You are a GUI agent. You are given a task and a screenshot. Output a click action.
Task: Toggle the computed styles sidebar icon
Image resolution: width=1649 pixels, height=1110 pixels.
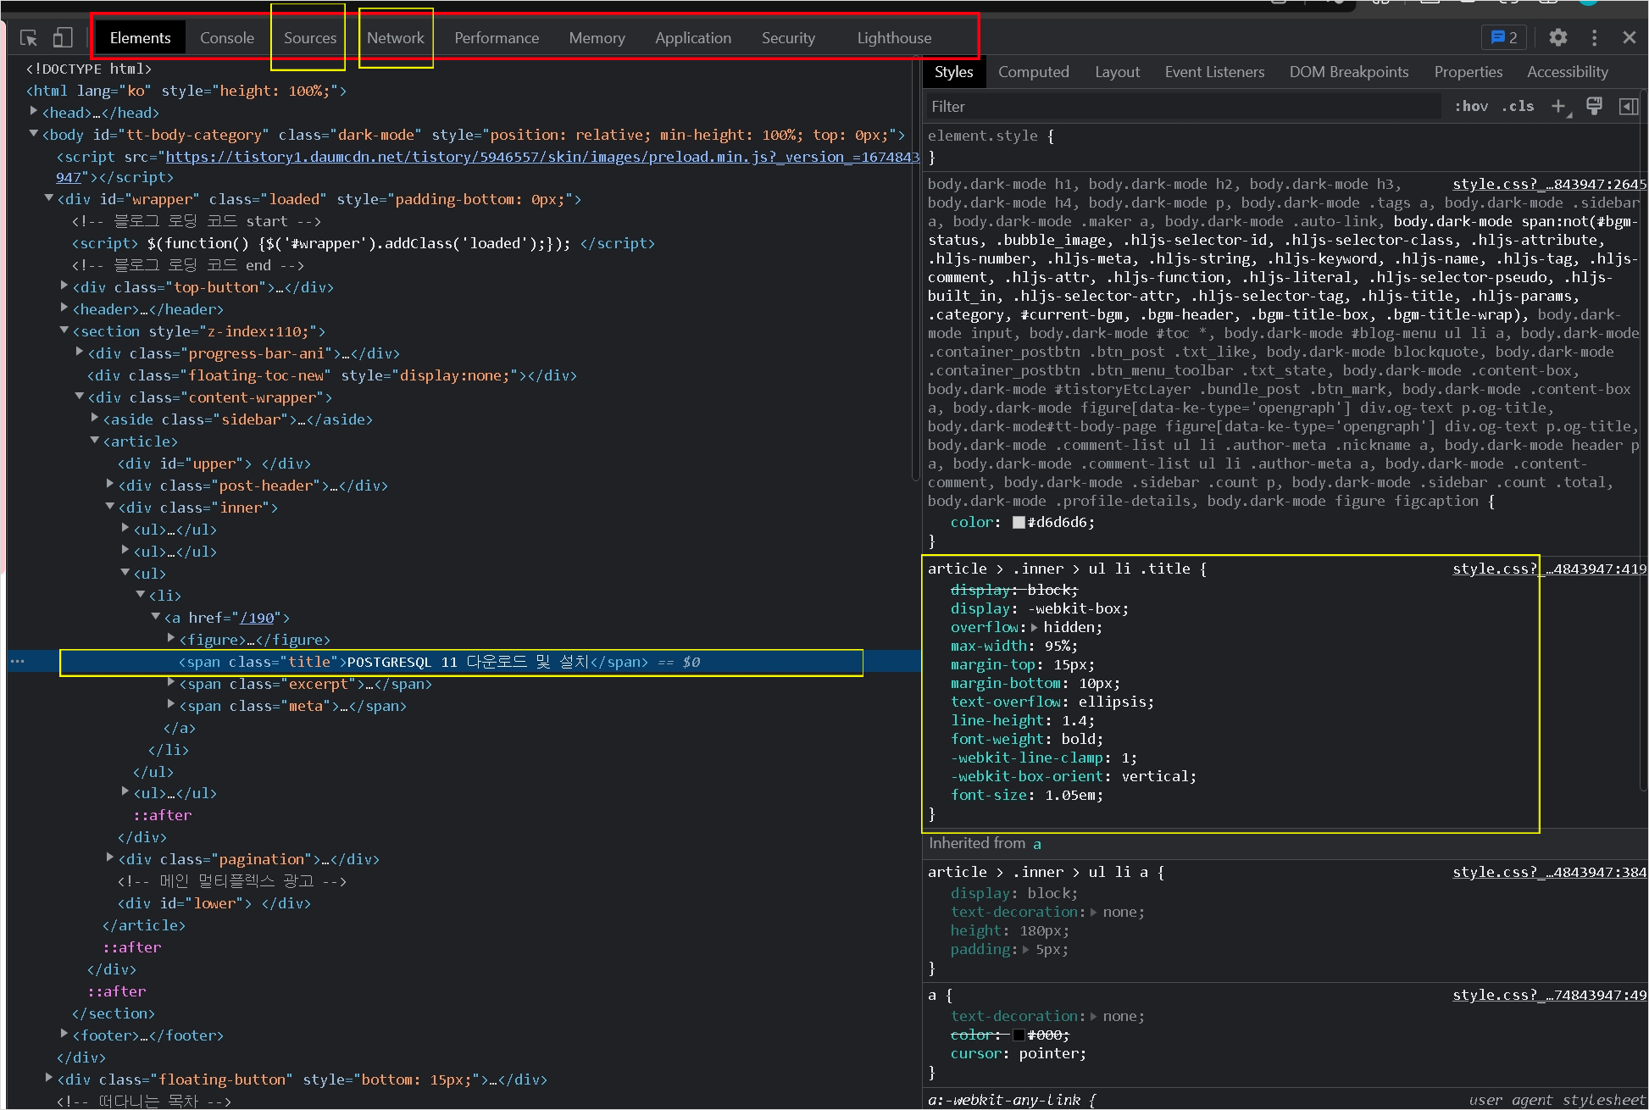1628,106
